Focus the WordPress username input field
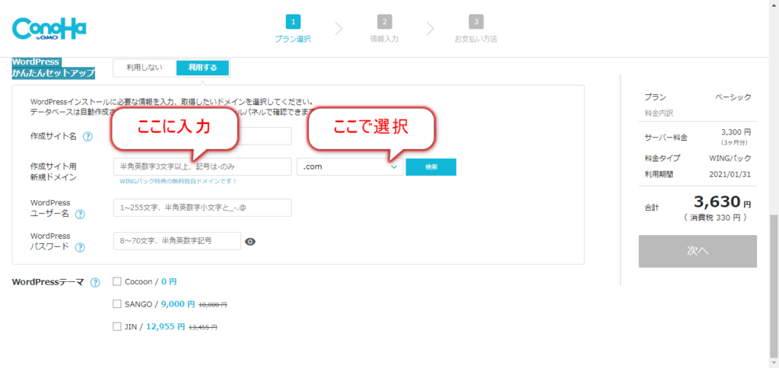The height and width of the screenshot is (368, 779). click(202, 208)
